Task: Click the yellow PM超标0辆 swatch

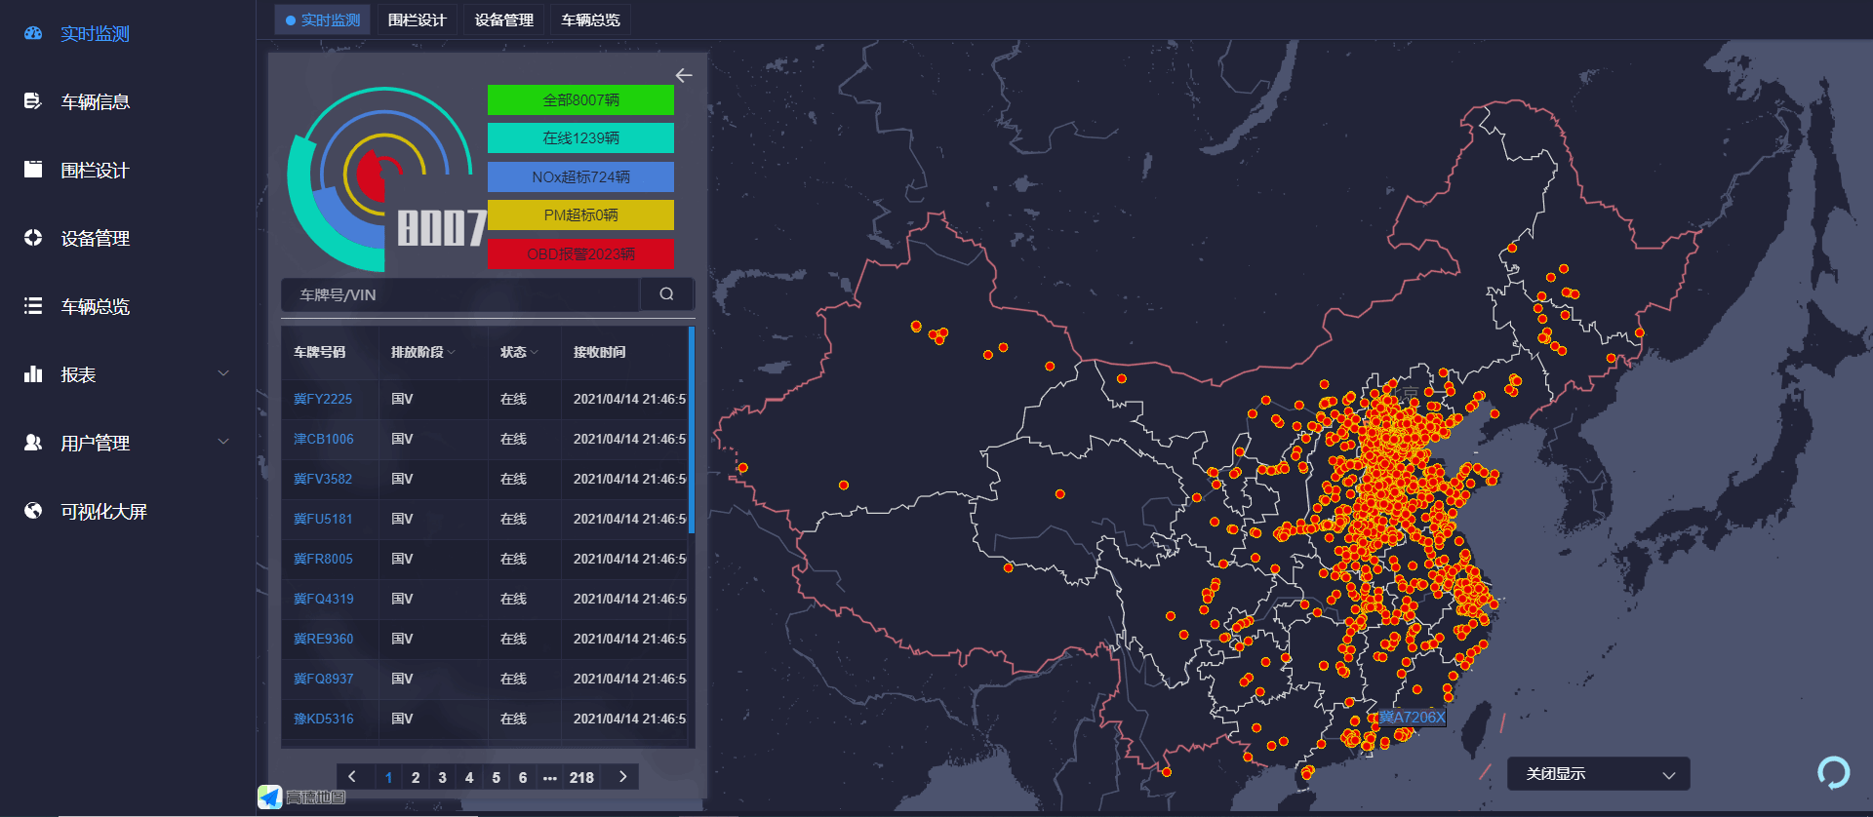Action: [580, 215]
